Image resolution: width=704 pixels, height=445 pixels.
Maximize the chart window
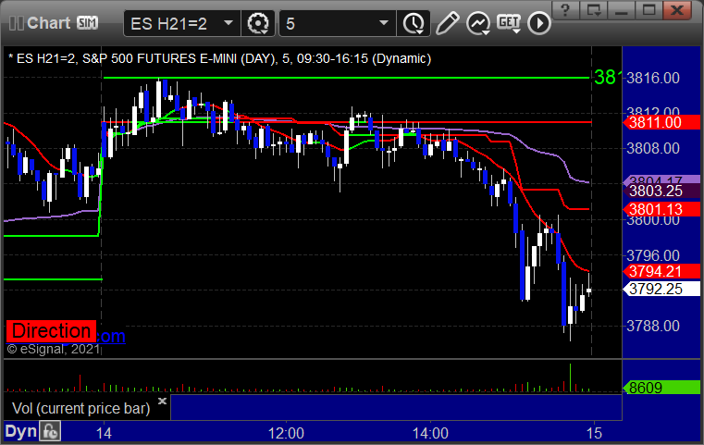click(648, 10)
